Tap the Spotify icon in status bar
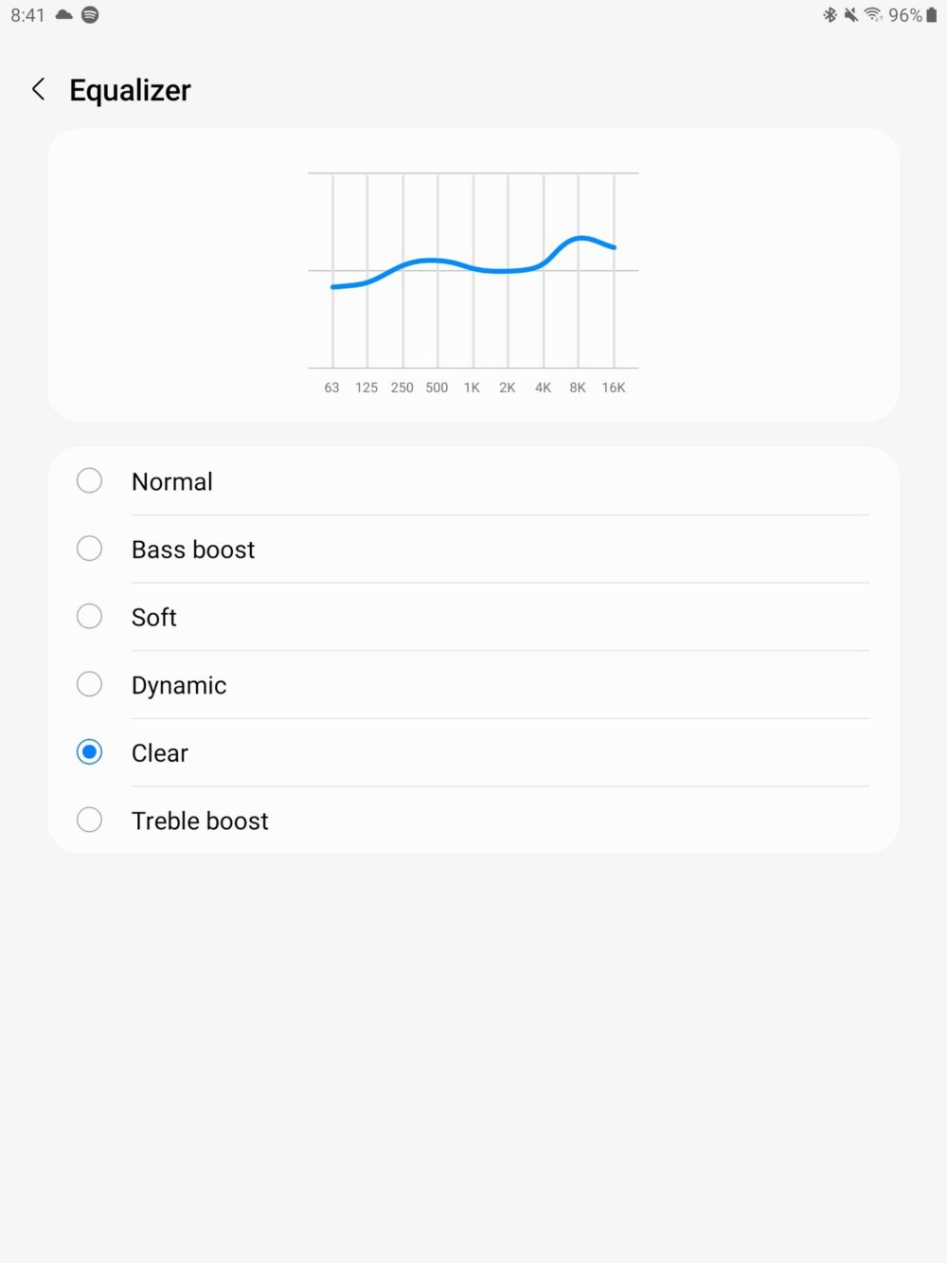Screen dimensions: 947x1263 [x=90, y=15]
